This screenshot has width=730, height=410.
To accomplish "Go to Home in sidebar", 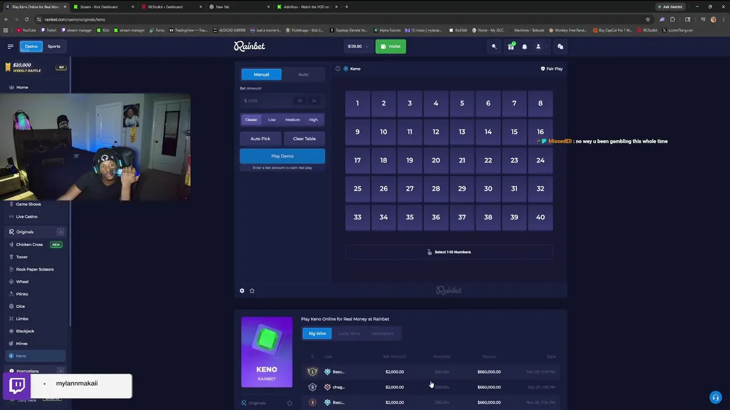I will pos(35,87).
